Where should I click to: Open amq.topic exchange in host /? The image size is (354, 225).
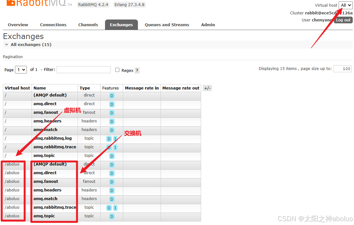click(44, 156)
